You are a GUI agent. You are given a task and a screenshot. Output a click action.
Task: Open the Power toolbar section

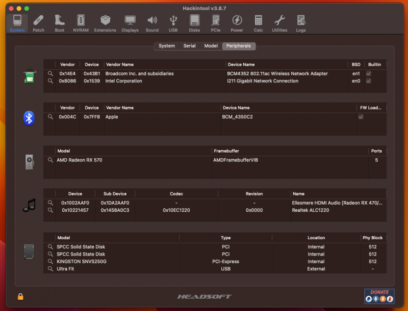237,23
